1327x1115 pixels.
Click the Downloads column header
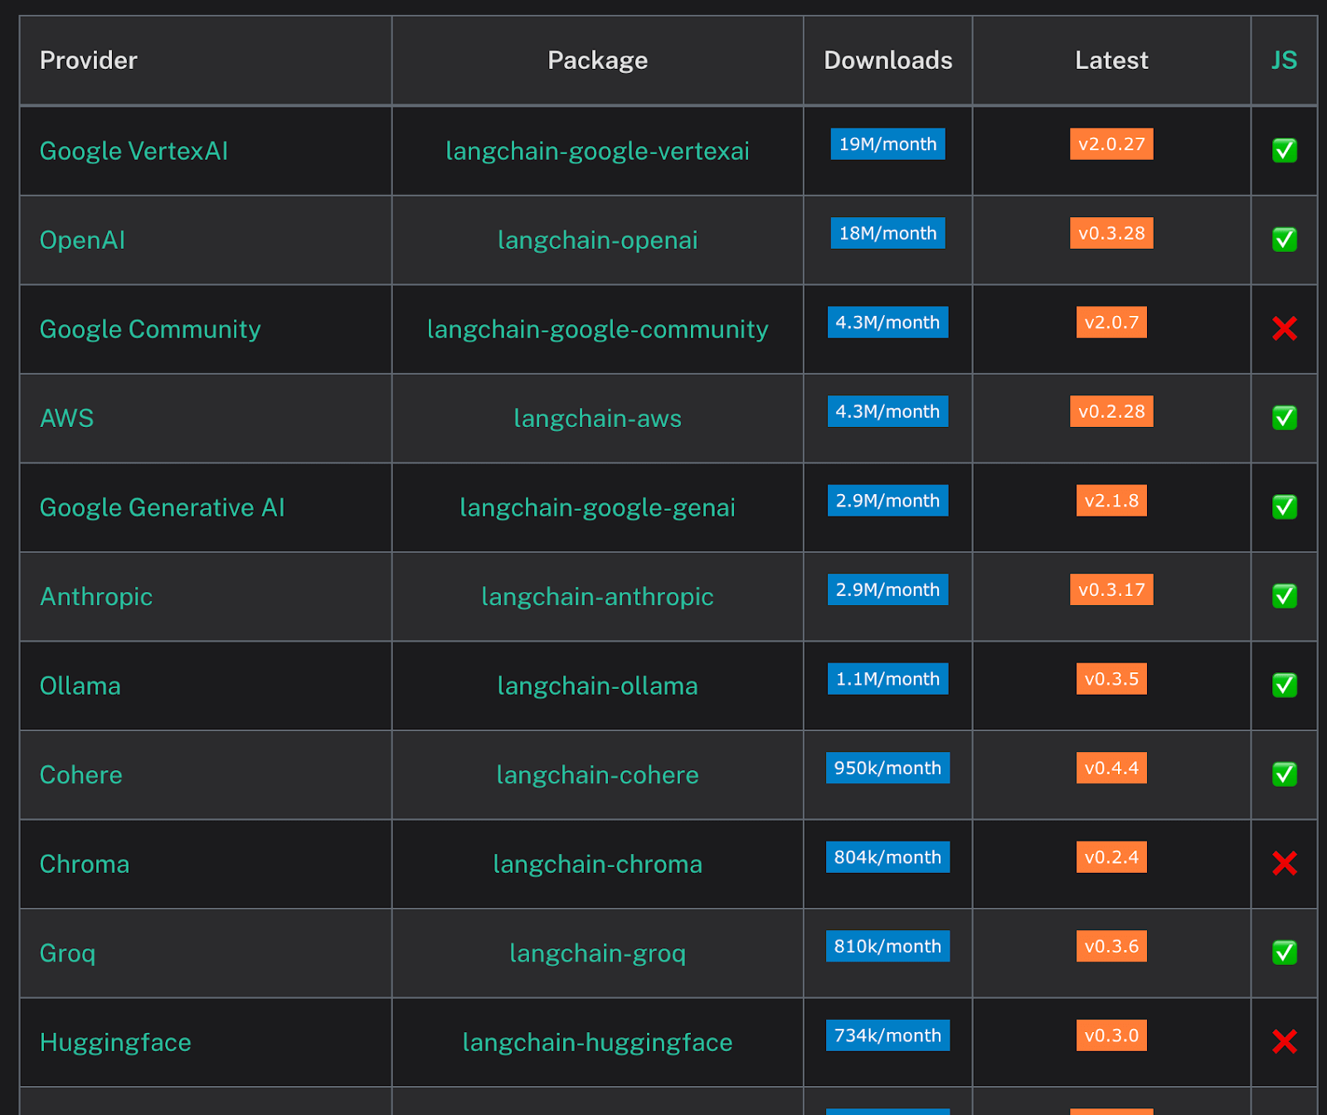(887, 61)
